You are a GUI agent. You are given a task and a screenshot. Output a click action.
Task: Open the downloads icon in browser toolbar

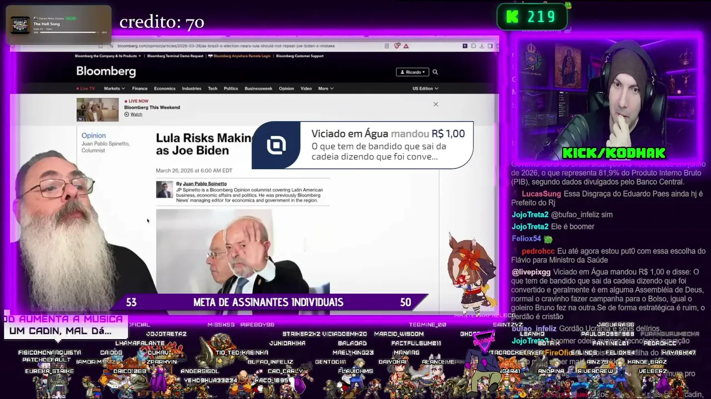tap(482, 46)
